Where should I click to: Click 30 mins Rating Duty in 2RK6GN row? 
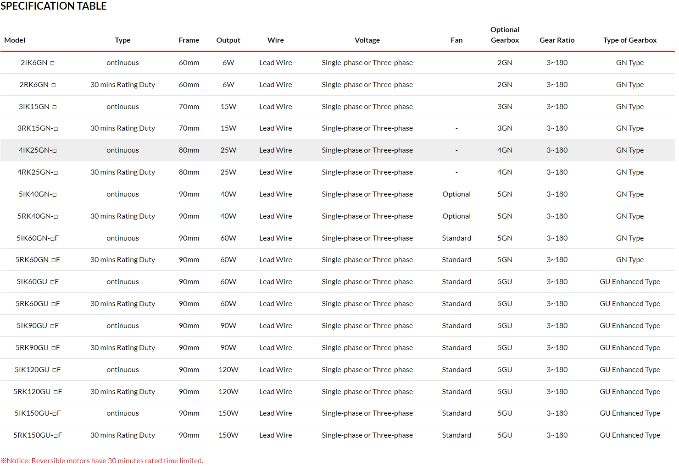[x=122, y=85]
